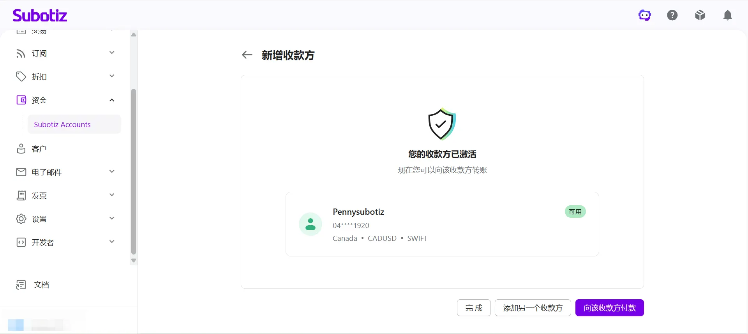
Task: Select the 资金 sidebar label
Action: point(39,100)
